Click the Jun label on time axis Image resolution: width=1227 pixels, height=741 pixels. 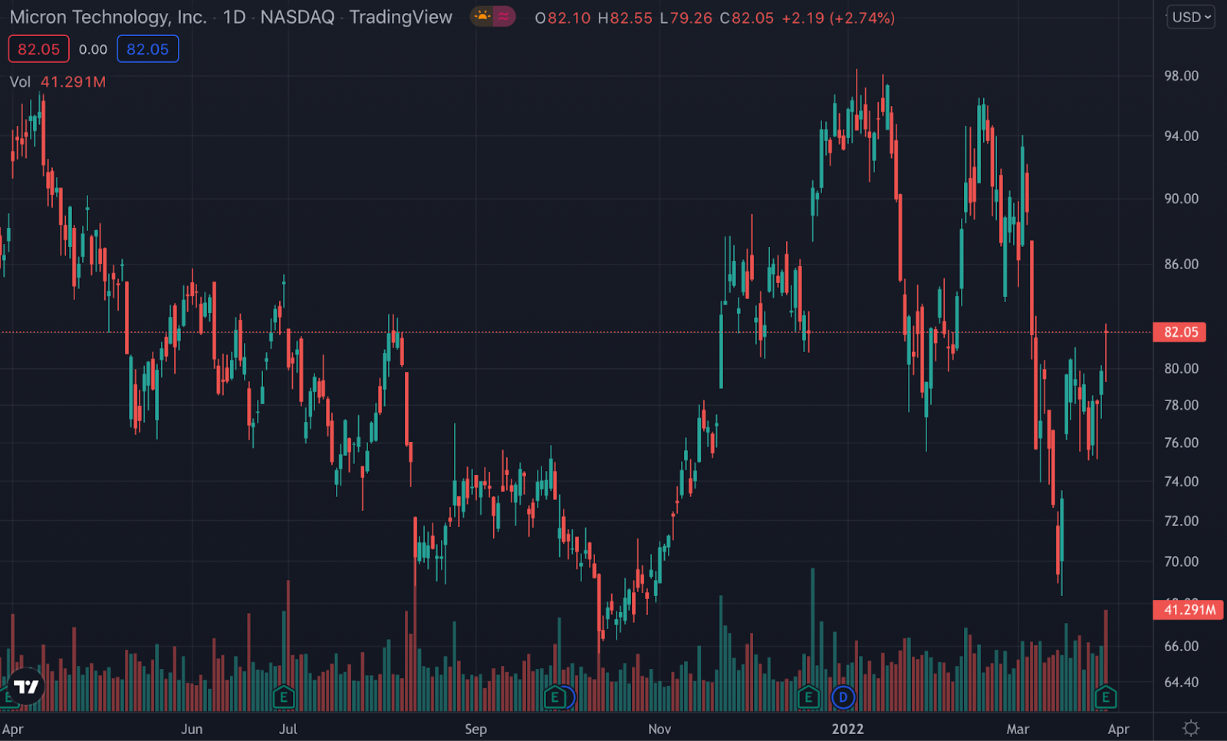coord(192,729)
